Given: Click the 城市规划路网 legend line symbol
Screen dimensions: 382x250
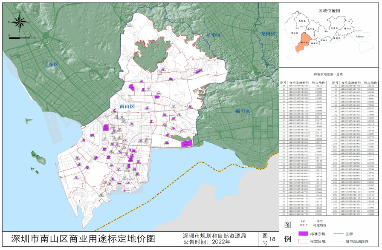Looking at the screenshot, I should (x=338, y=241).
